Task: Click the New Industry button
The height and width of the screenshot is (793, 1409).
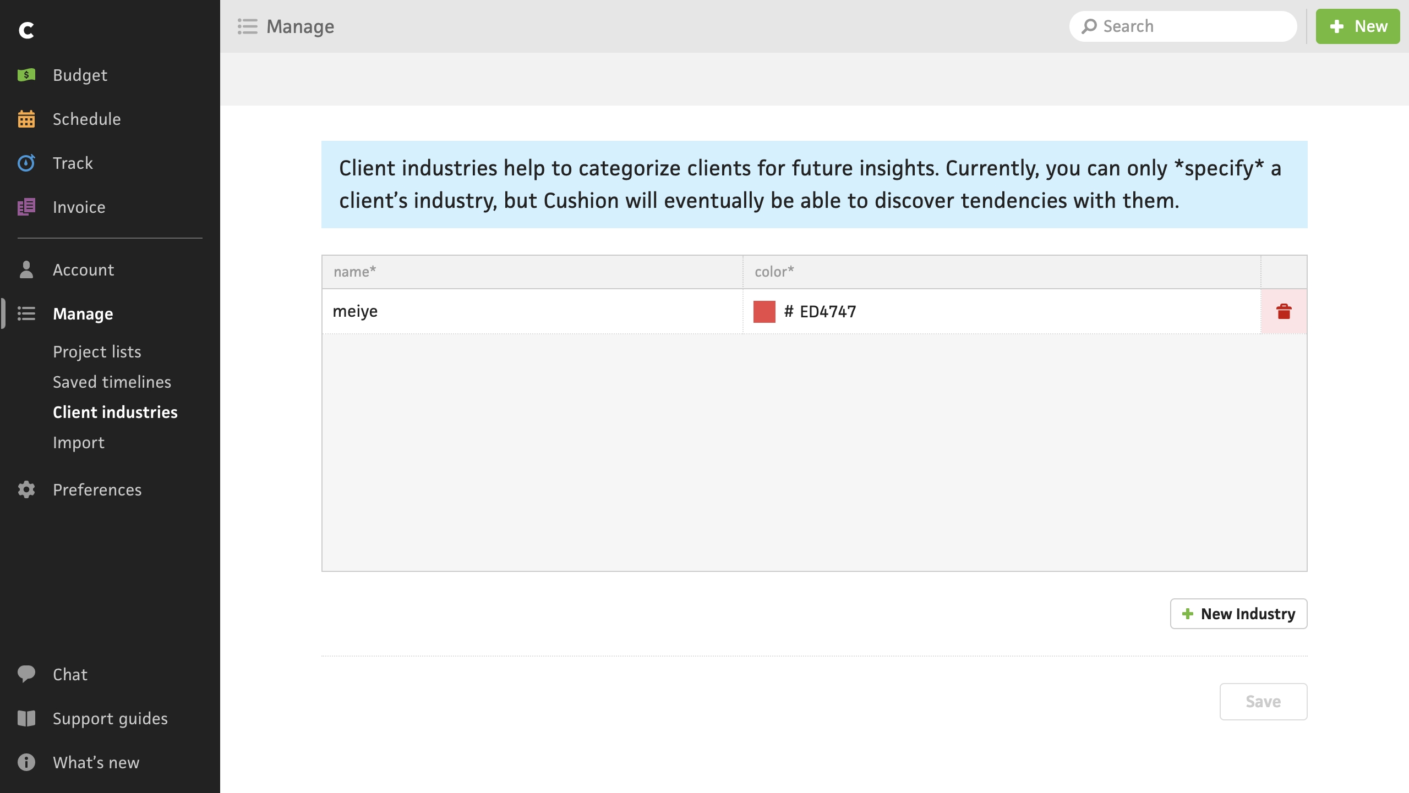Action: point(1238,614)
